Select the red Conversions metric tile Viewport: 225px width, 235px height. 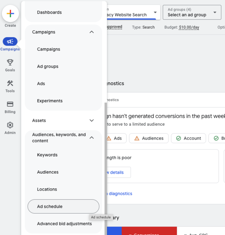(x=149, y=231)
